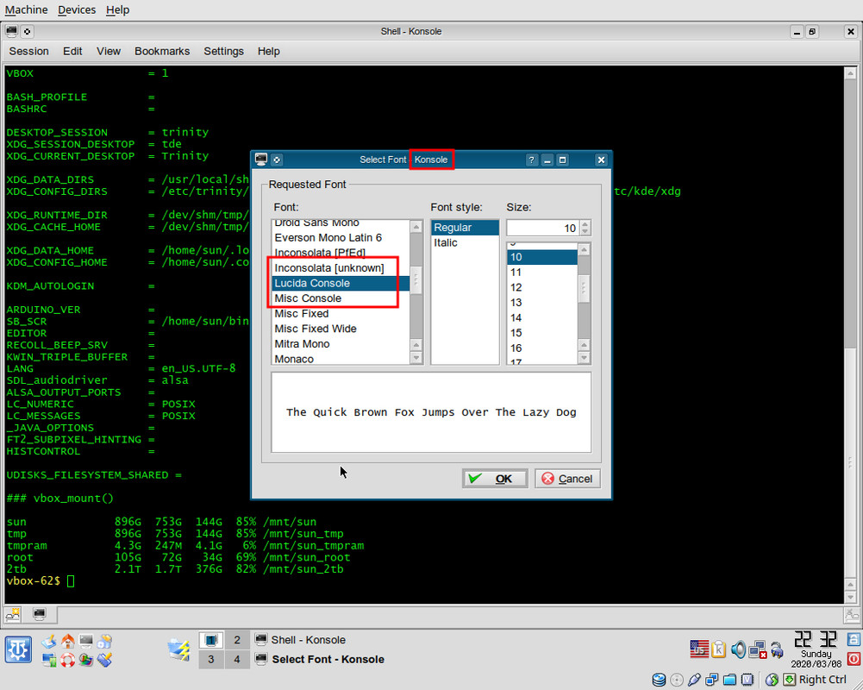Click the VirtualBox hard disk status icon

659,680
